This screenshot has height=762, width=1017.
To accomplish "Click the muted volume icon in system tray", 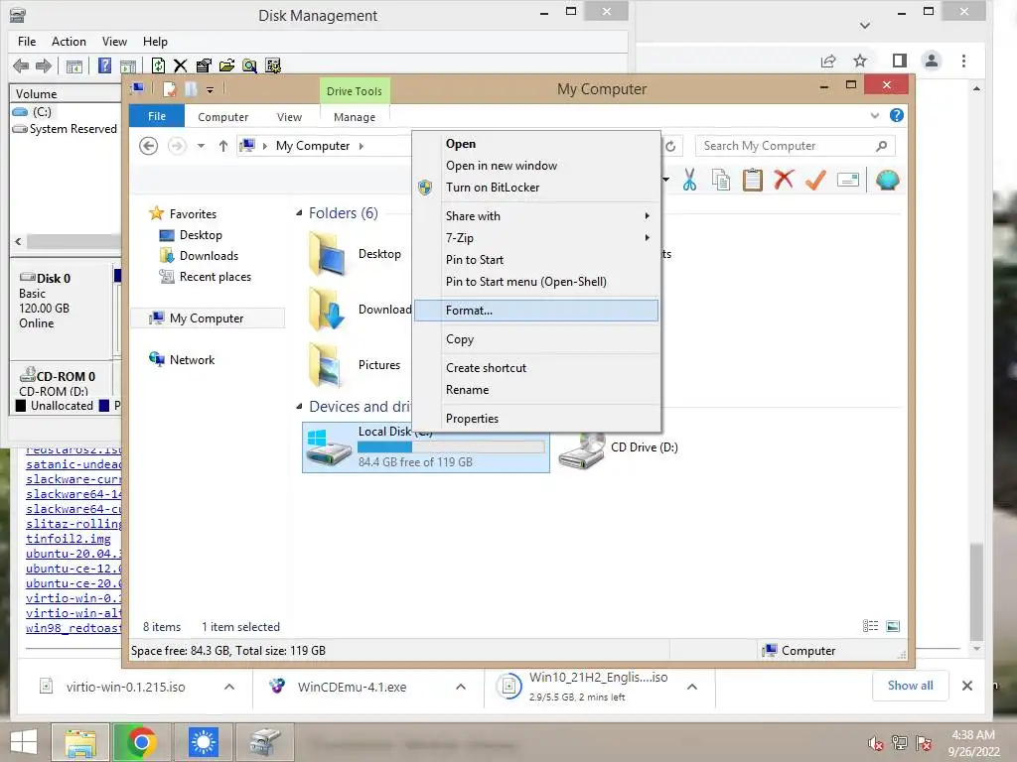I will [x=876, y=743].
